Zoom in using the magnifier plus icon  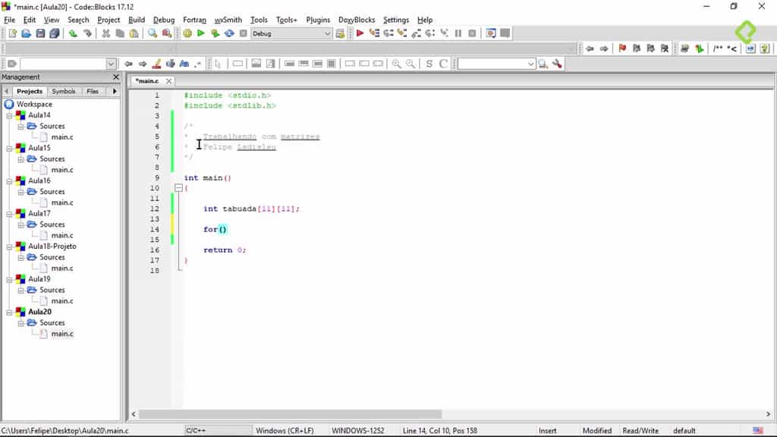[x=396, y=64]
